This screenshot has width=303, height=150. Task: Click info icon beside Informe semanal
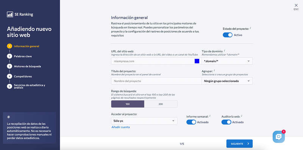210,116
